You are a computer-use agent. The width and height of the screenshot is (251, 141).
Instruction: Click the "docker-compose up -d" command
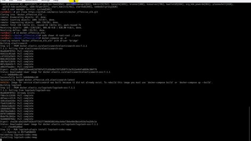54,38
